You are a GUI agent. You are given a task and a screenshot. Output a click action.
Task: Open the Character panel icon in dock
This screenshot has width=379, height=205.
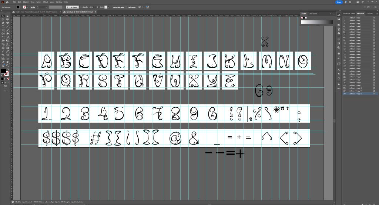pos(339,70)
